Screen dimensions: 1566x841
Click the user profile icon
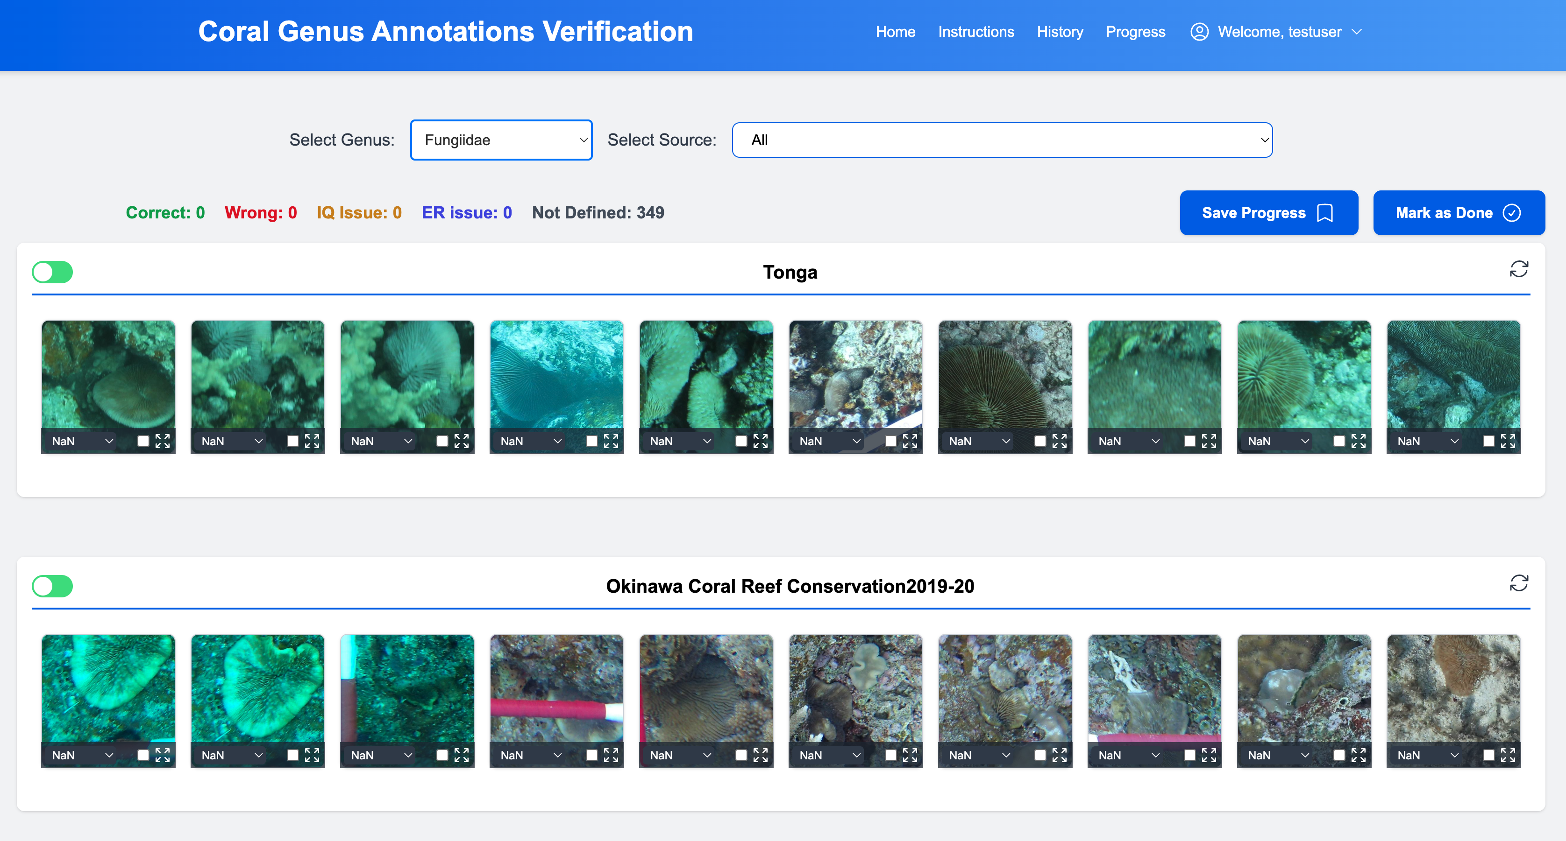pos(1199,32)
